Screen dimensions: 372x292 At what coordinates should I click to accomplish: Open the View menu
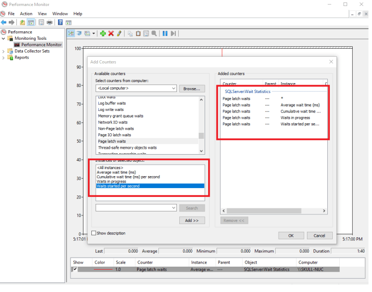click(x=42, y=13)
